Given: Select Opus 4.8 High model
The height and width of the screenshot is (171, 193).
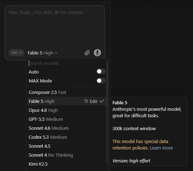Looking at the screenshot, I should pos(67,110).
